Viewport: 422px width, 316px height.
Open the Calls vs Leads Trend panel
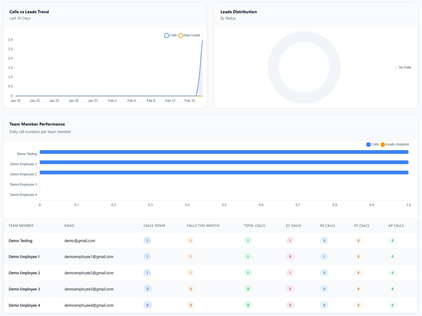coord(29,12)
